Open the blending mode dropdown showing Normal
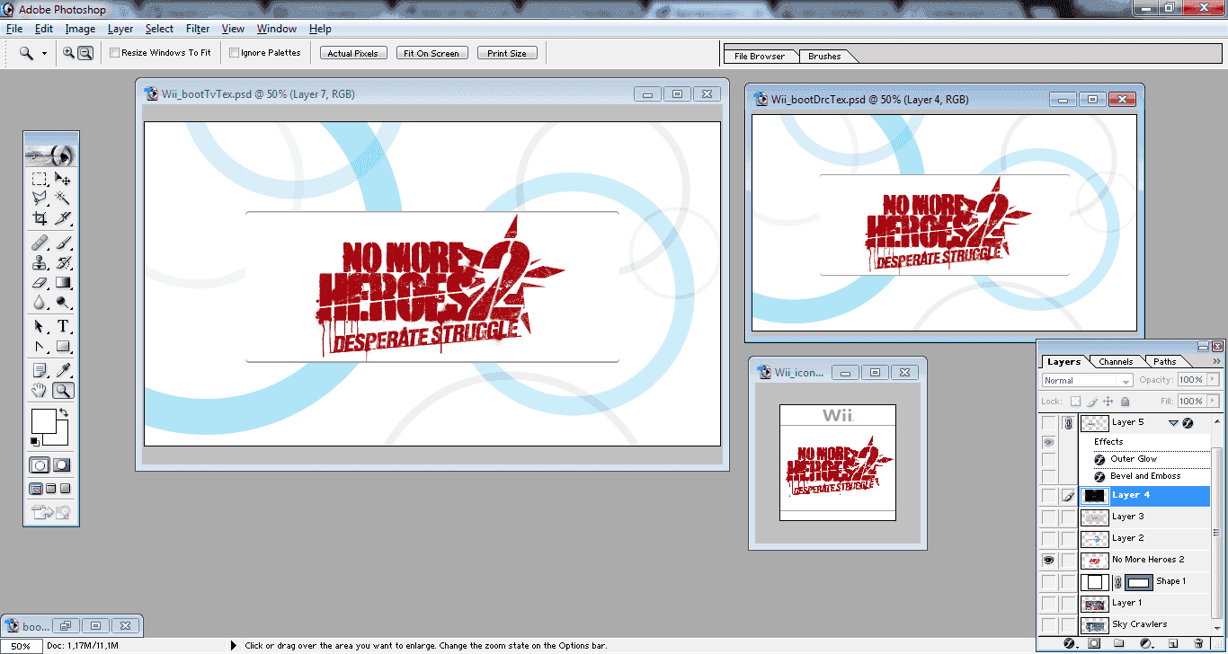This screenshot has width=1228, height=654. [1087, 381]
